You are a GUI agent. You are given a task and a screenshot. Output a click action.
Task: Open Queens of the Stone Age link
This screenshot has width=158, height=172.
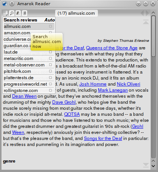pos(112,48)
